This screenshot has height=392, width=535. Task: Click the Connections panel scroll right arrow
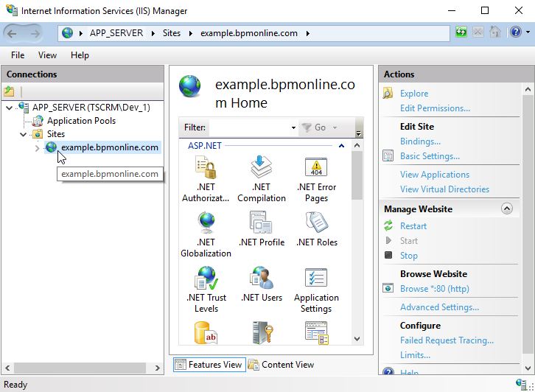click(x=157, y=368)
